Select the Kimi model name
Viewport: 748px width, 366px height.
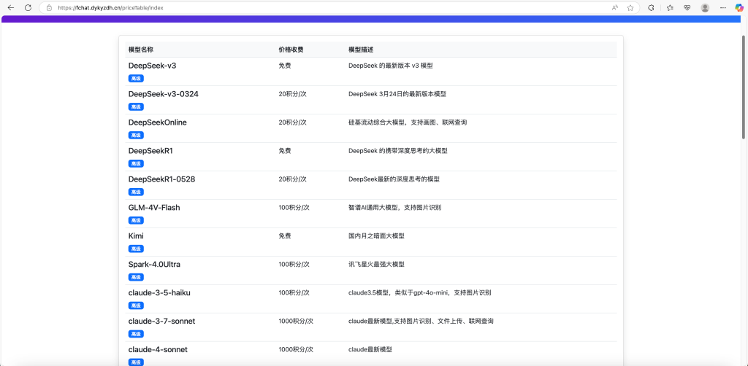coord(136,236)
